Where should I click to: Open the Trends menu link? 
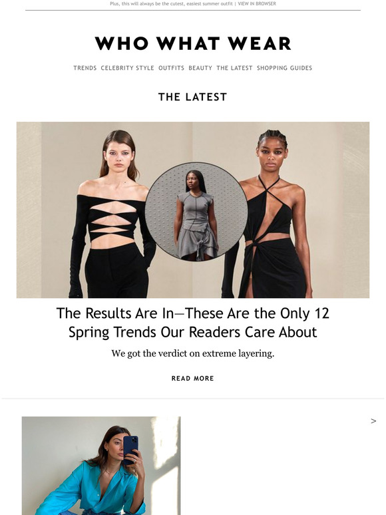coord(85,68)
